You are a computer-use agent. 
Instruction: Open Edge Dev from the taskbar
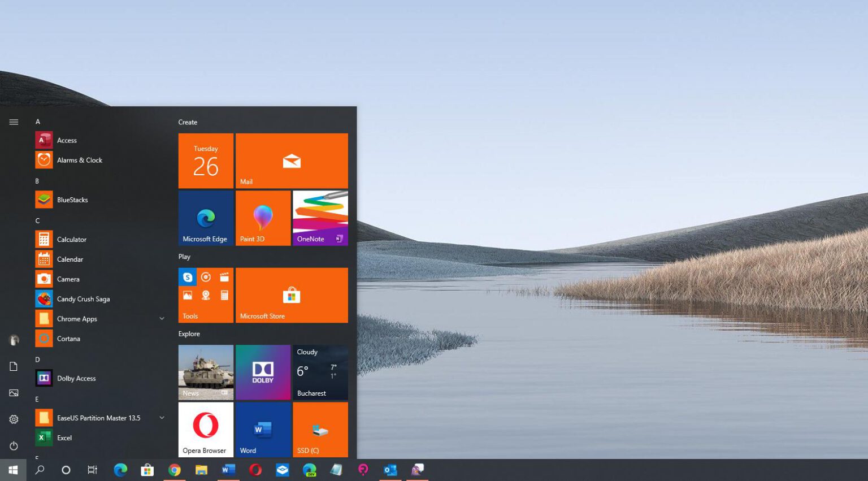[309, 470]
